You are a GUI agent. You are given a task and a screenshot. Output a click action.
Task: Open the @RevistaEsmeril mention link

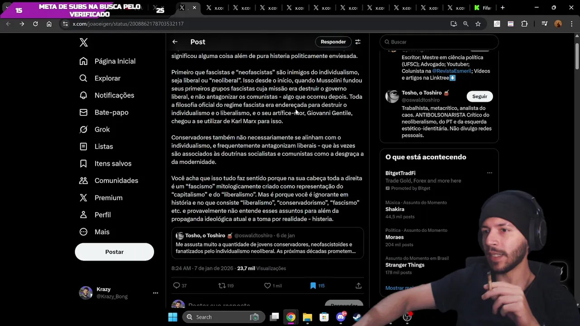pos(452,71)
